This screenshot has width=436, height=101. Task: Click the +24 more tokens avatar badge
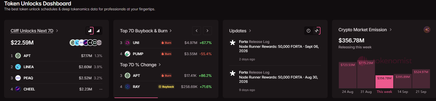click(99, 43)
